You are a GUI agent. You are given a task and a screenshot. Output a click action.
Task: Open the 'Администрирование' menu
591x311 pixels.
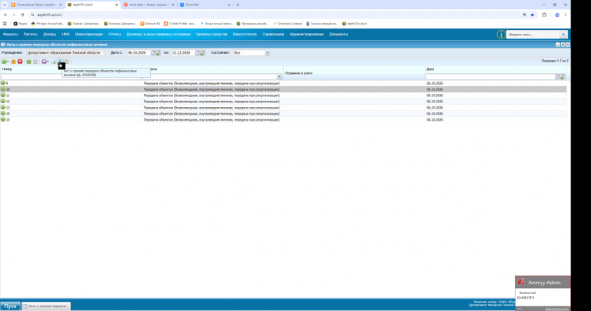click(x=306, y=35)
